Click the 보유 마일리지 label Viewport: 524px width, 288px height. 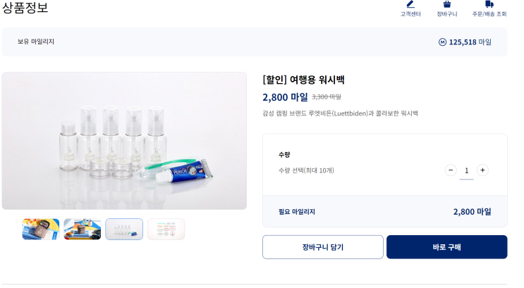click(36, 42)
